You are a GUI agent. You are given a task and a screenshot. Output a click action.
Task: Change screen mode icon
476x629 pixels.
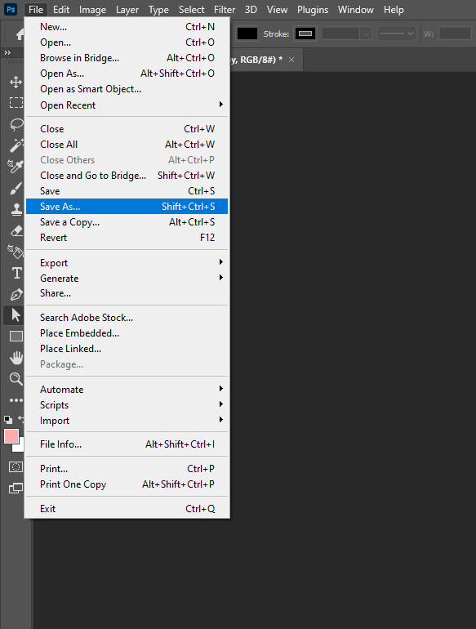[16, 488]
